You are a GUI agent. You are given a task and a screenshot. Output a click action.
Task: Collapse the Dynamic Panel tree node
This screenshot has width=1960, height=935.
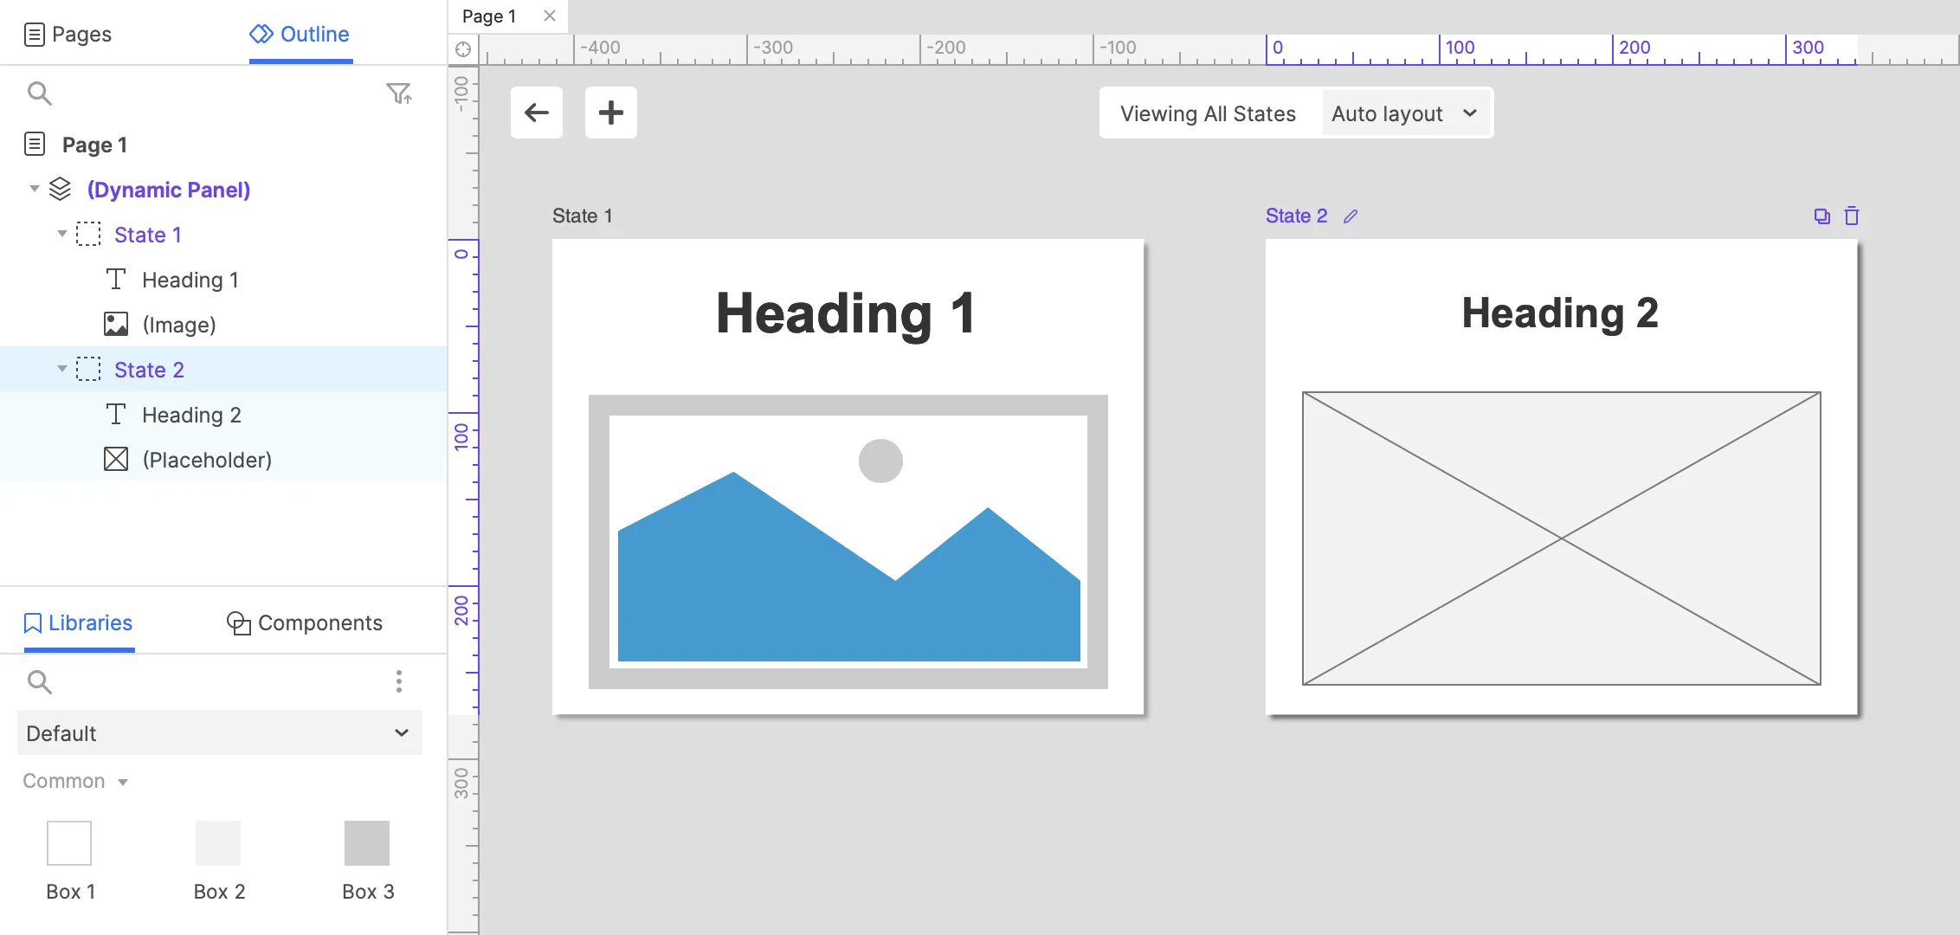click(35, 189)
